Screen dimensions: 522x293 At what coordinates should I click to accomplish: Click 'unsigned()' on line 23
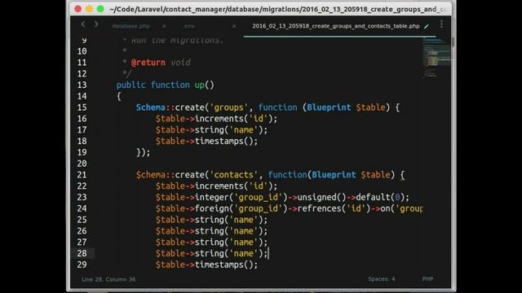coord(321,197)
